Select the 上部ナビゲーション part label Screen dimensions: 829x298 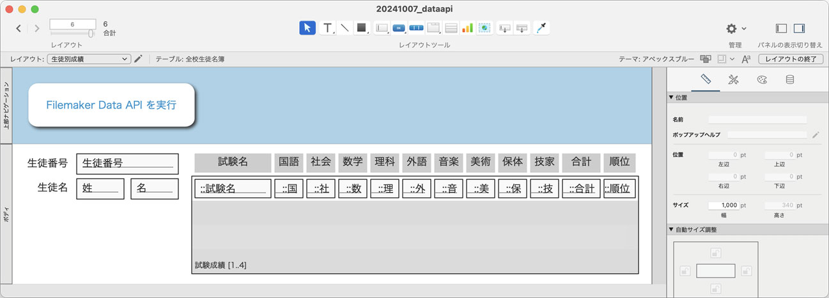[6, 105]
